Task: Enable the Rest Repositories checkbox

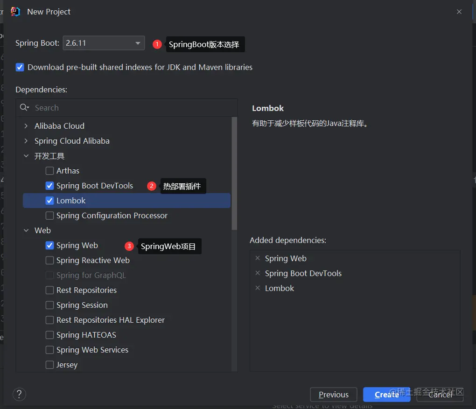Action: pos(49,290)
